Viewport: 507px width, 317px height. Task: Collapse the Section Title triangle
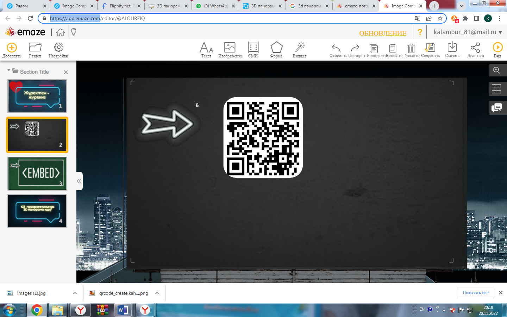(x=9, y=71)
